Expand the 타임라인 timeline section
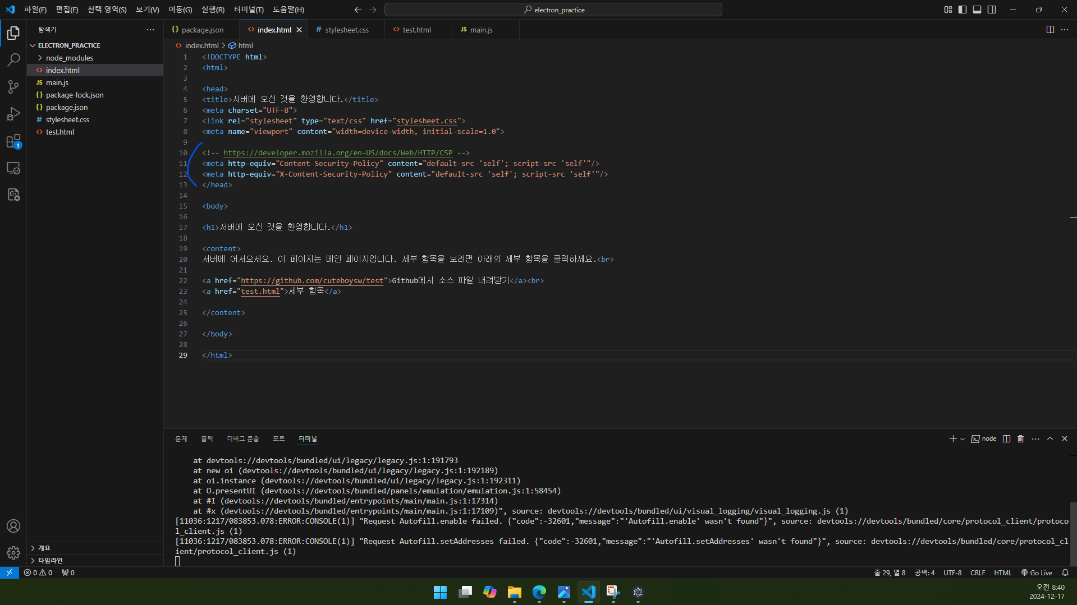The width and height of the screenshot is (1077, 605). (33, 560)
